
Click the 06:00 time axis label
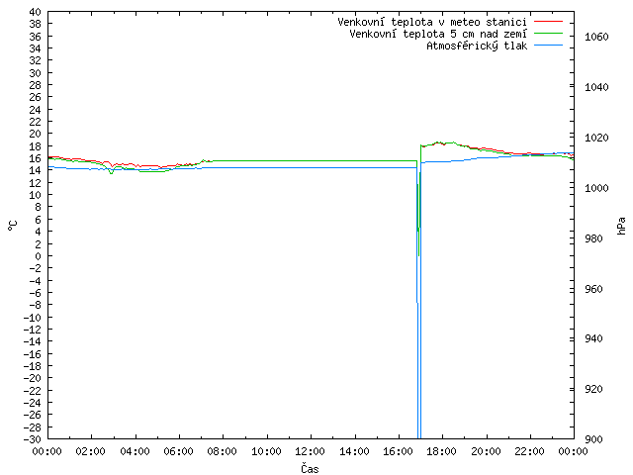click(x=178, y=451)
